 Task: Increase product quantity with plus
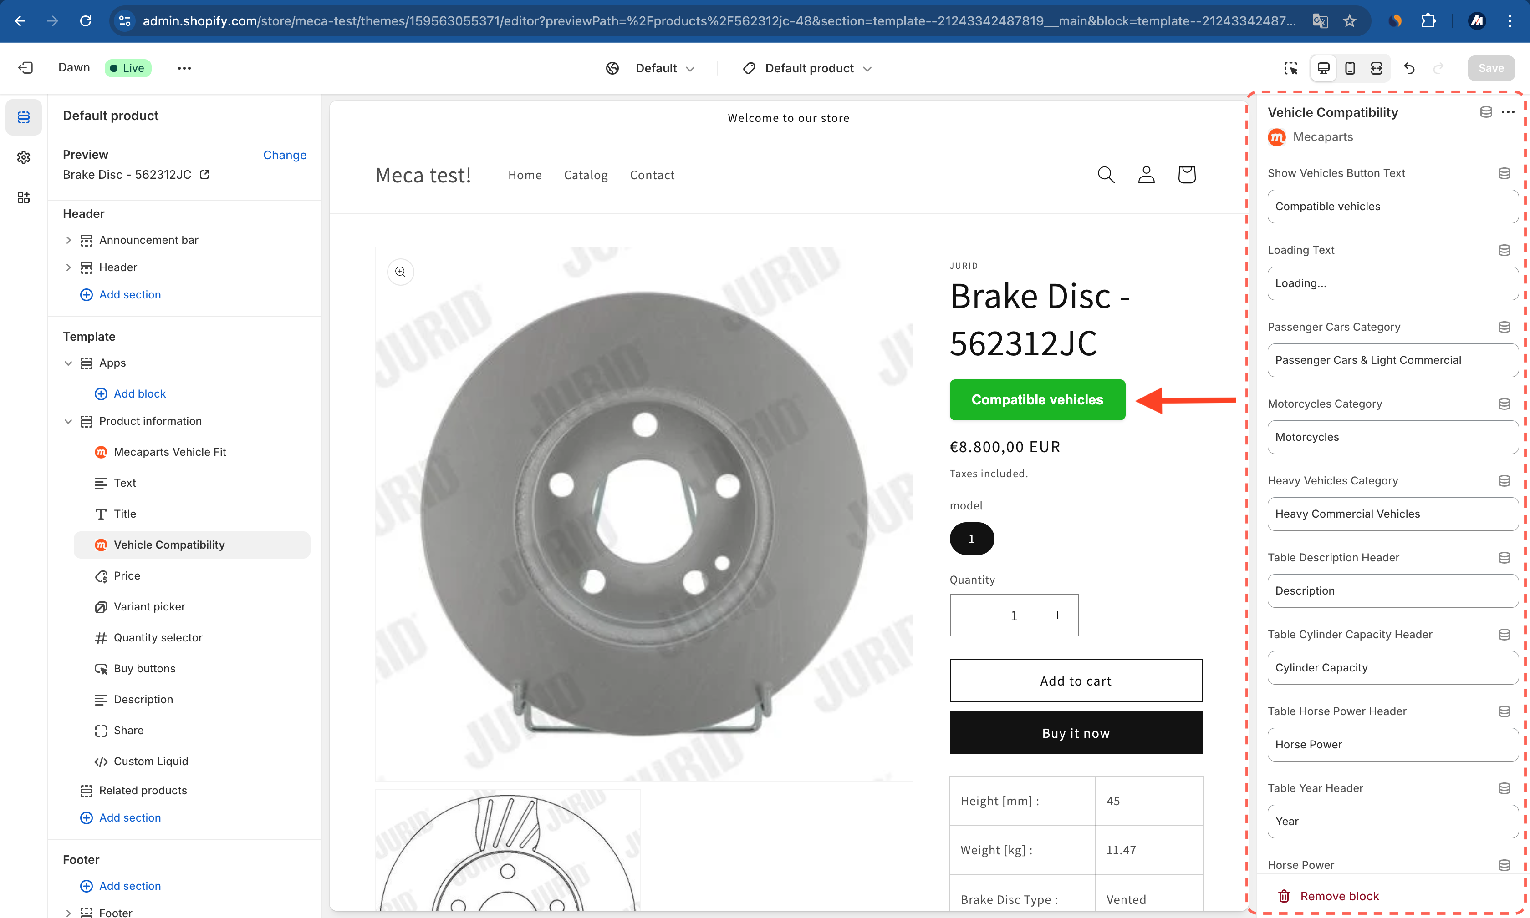tap(1057, 615)
